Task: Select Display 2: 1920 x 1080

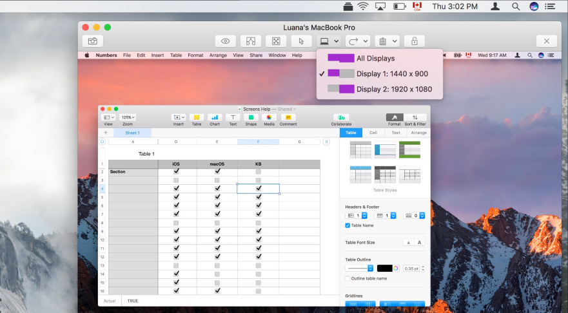Action: 379,89
